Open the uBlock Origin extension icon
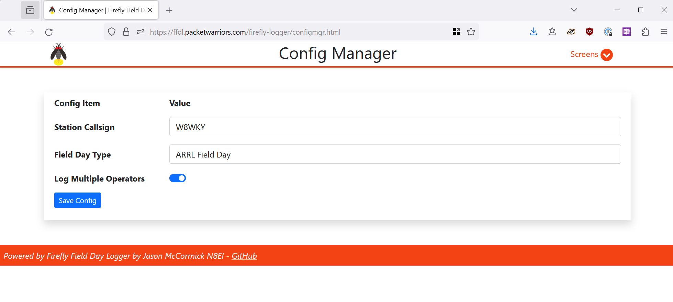The width and height of the screenshot is (673, 302). pos(590,32)
